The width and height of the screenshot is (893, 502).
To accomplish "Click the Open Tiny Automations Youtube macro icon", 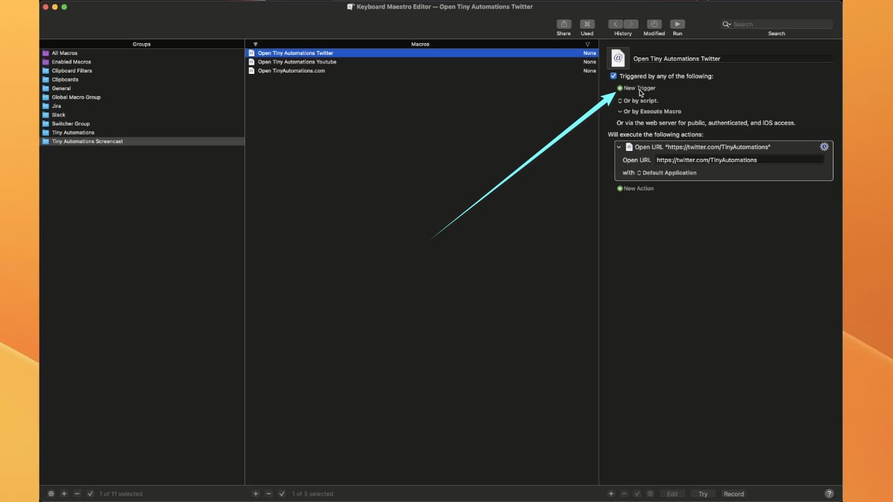I will click(252, 62).
